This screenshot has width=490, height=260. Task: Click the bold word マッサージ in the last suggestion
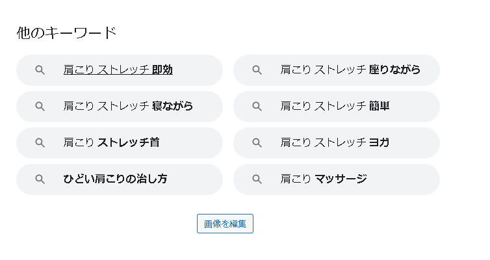341,179
